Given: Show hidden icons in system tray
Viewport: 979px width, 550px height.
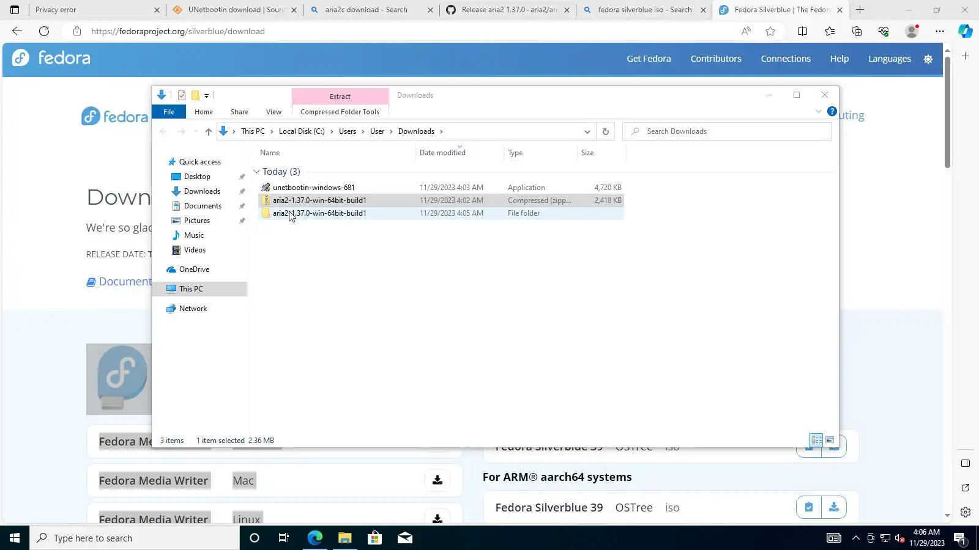Looking at the screenshot, I should coord(855,538).
